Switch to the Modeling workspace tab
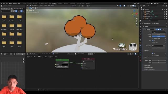The height and width of the screenshot is (94, 168). (29, 4)
